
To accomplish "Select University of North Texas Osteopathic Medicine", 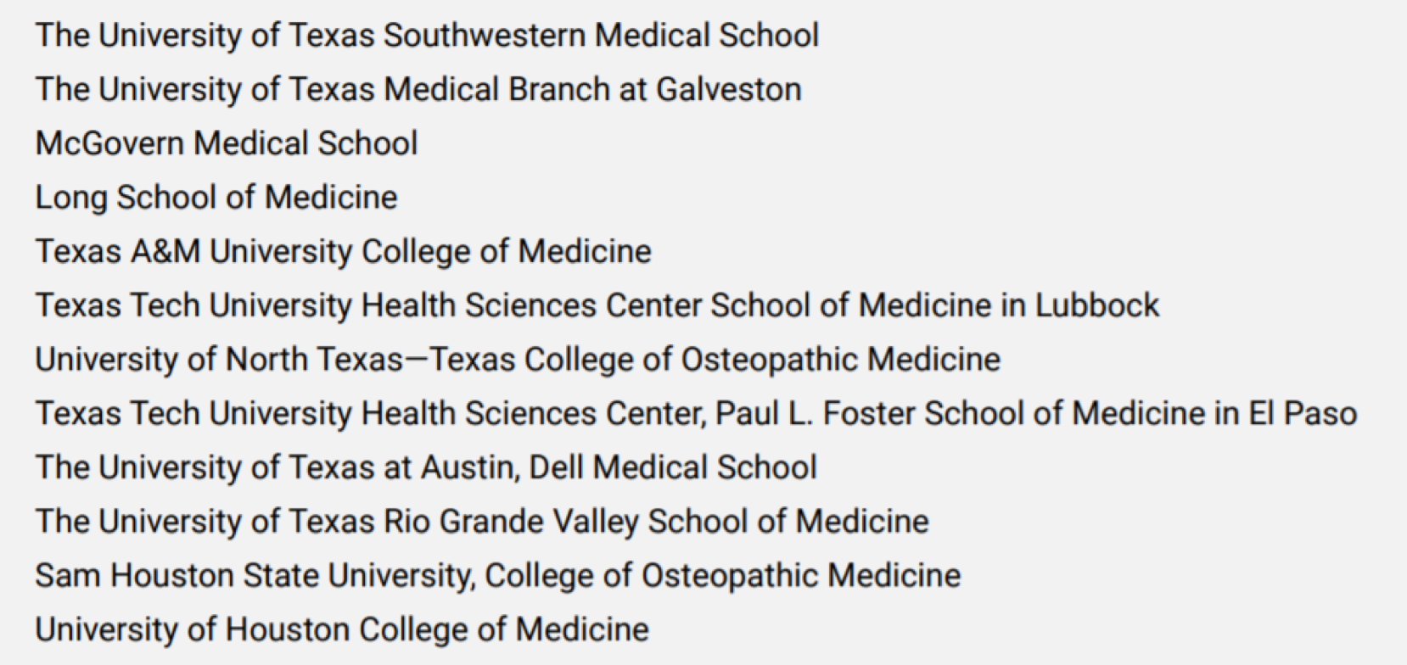I will (518, 360).
